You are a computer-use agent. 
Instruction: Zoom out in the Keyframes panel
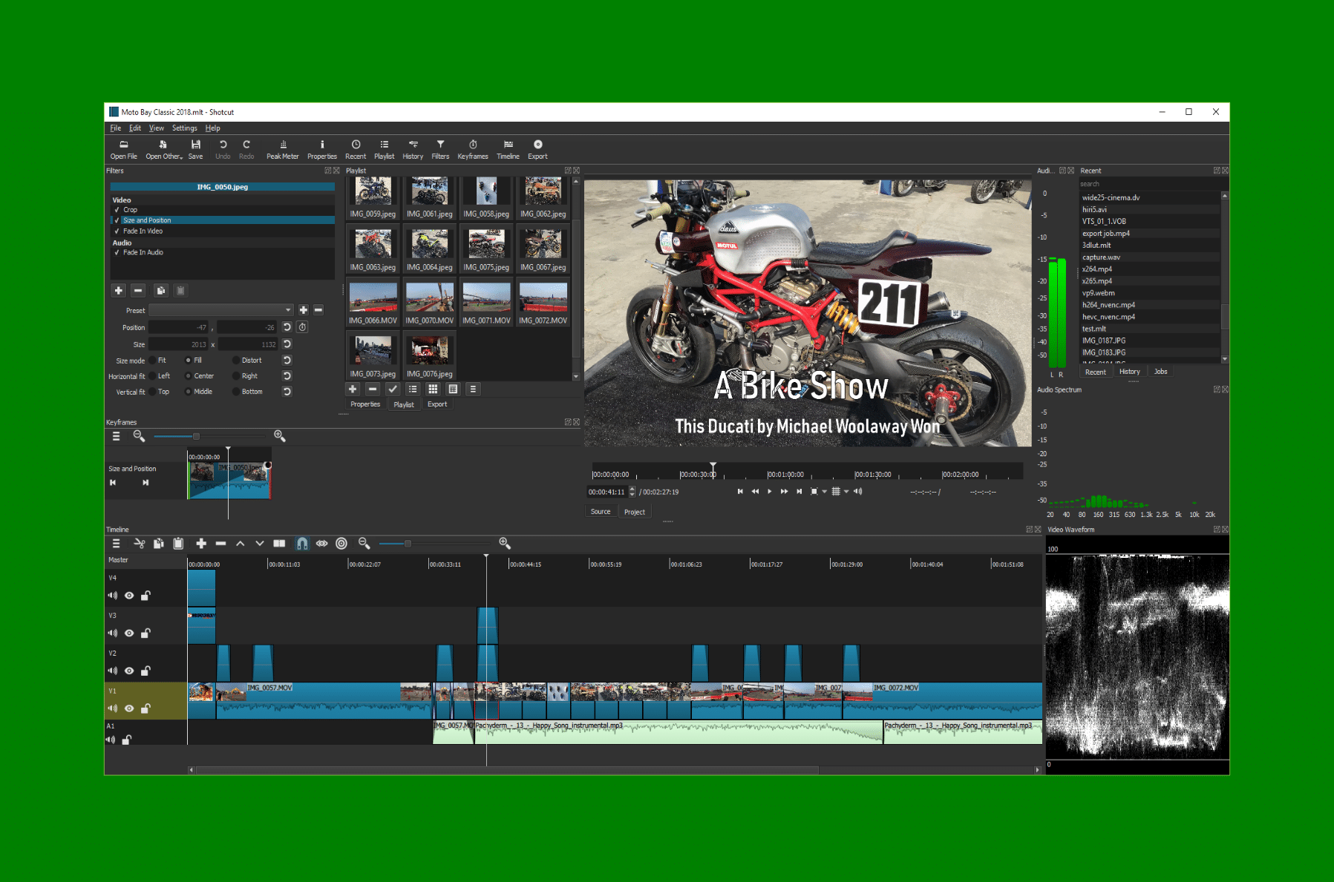[139, 436]
